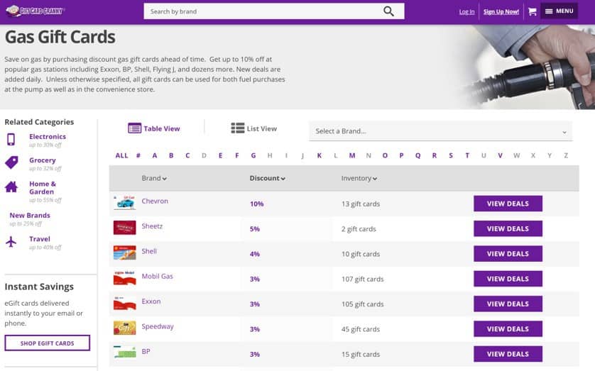Click View Deals for Sheetz
This screenshot has width=595, height=371.
508,228
